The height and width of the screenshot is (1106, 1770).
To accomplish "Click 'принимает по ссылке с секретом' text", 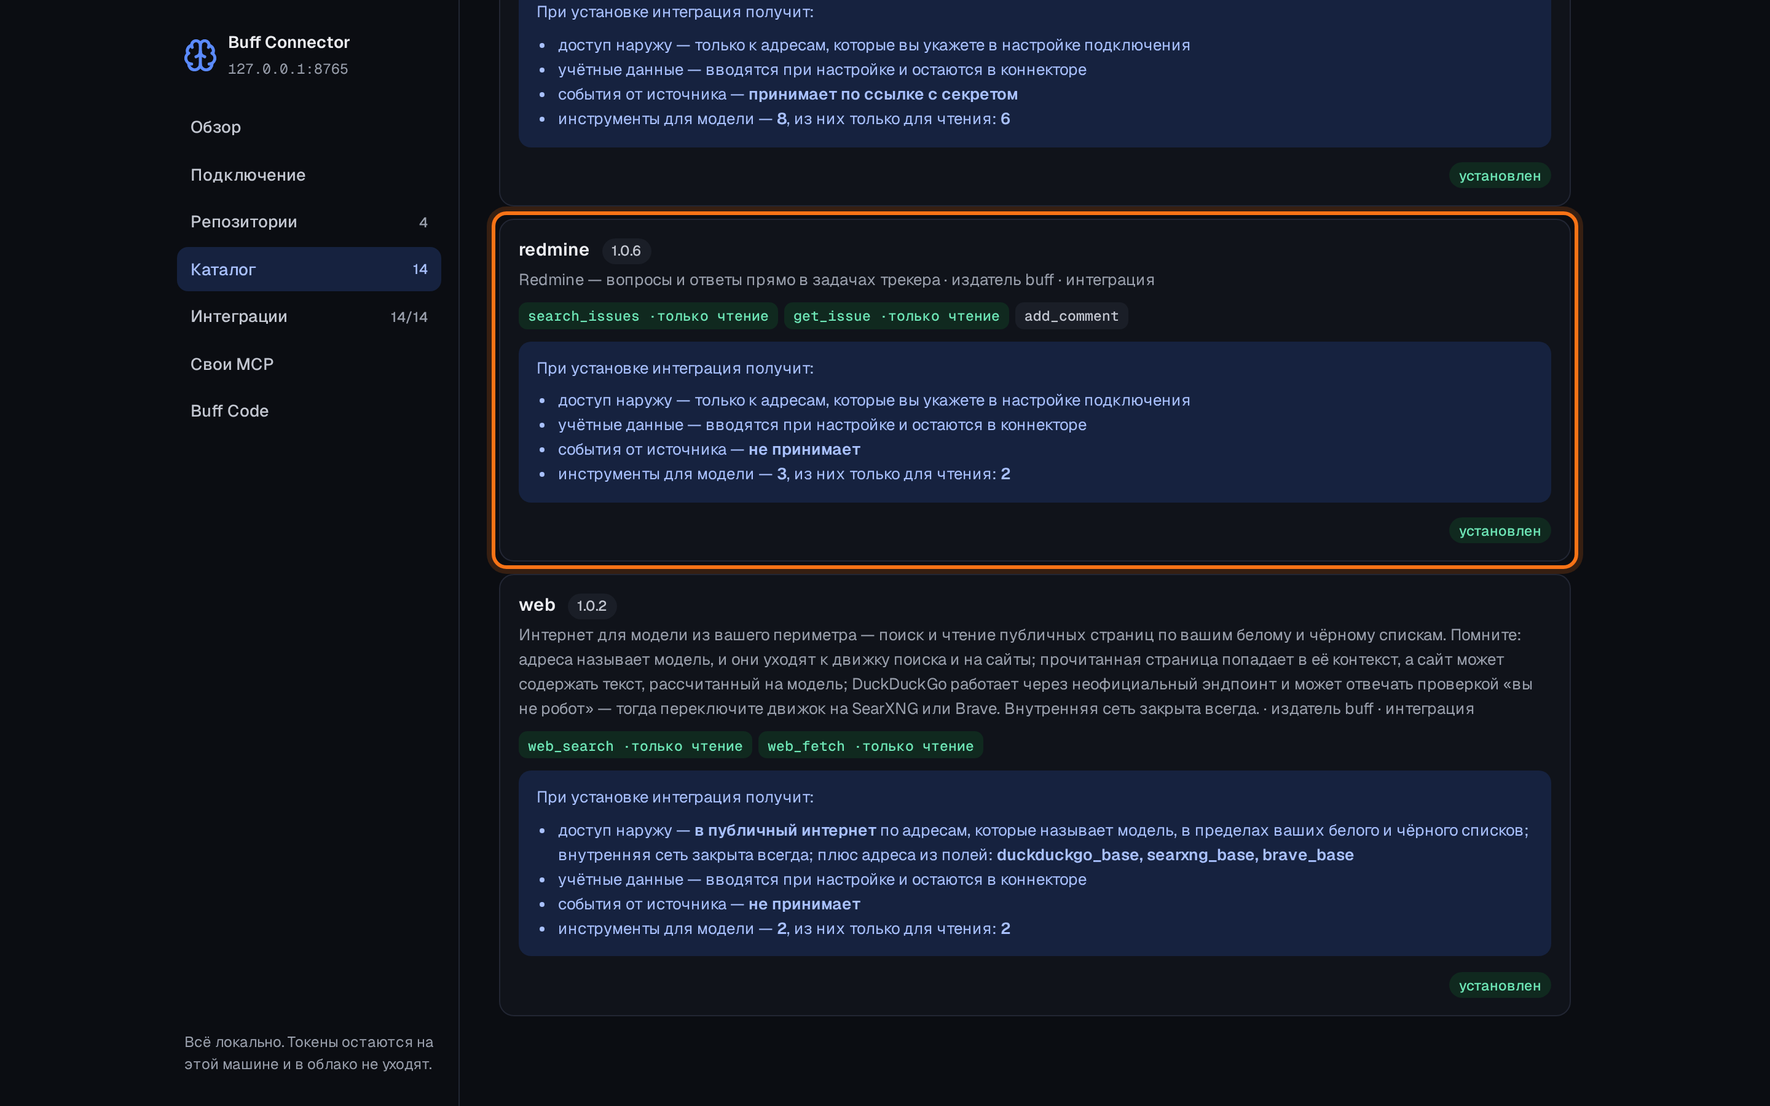I will pos(883,95).
